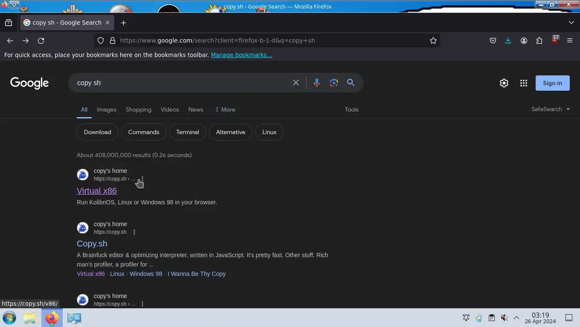Open Firefox View in tab bar
Image resolution: width=580 pixels, height=327 pixels.
pyautogui.click(x=9, y=23)
